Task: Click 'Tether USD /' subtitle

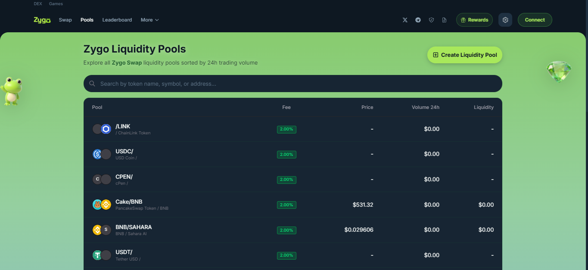Action: pos(128,259)
